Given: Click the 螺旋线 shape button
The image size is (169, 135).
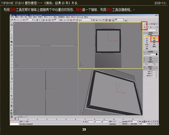Looking at the screenshot, I should point(154,46).
